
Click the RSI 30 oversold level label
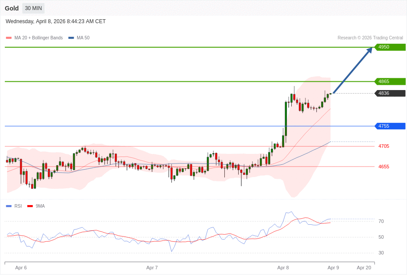click(381, 253)
